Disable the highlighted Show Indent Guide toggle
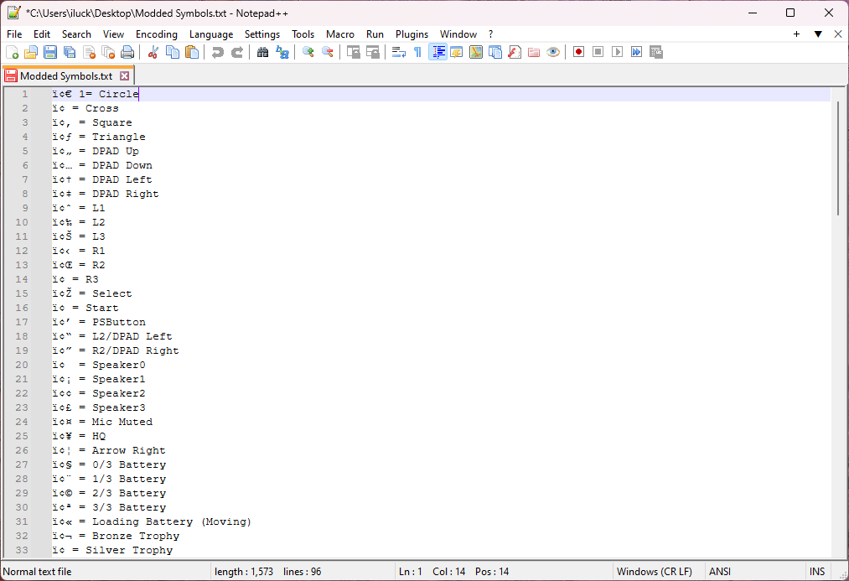The height and width of the screenshot is (581, 849). (x=437, y=51)
